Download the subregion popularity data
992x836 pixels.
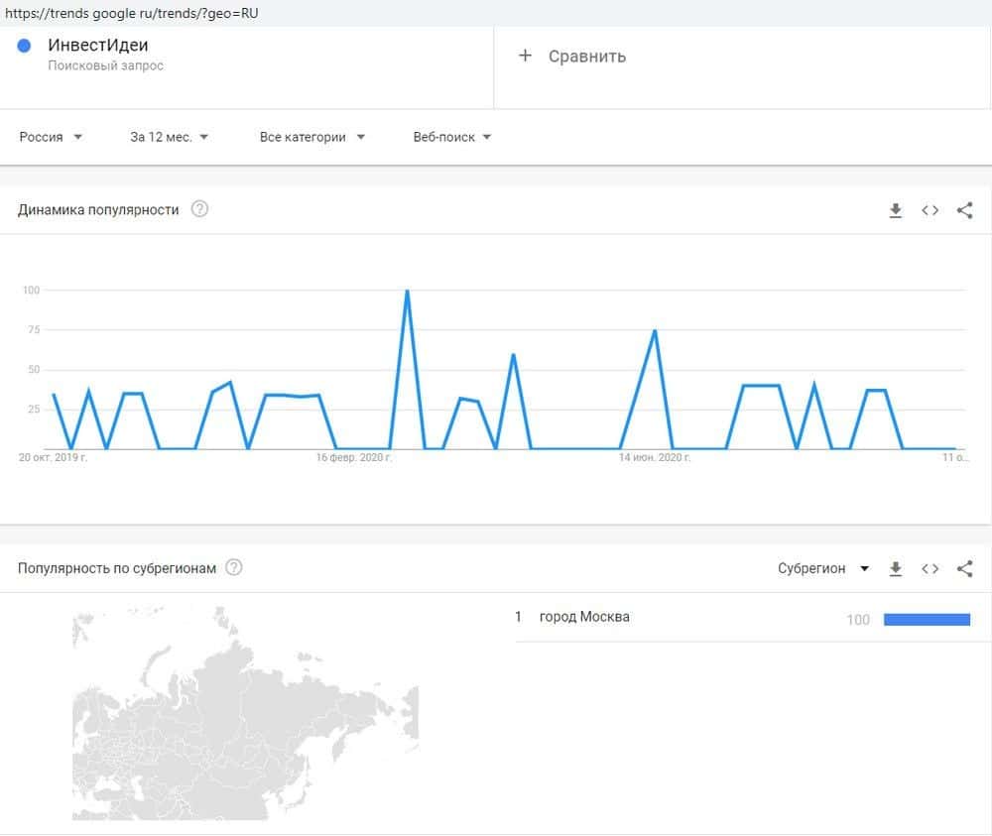pyautogui.click(x=896, y=568)
